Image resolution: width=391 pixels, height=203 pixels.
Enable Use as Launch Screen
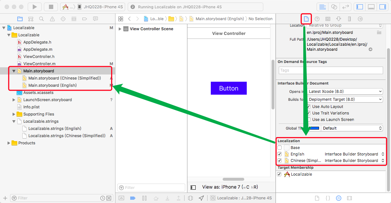click(x=309, y=119)
